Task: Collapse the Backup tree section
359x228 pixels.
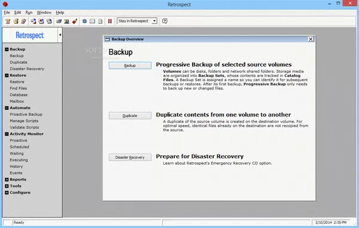Action: click(x=7, y=49)
